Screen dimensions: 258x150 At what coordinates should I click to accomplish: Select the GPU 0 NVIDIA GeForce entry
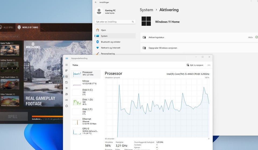[86, 131]
